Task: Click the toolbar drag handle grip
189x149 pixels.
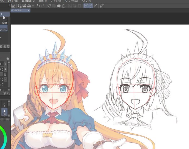Action: coord(9,6)
